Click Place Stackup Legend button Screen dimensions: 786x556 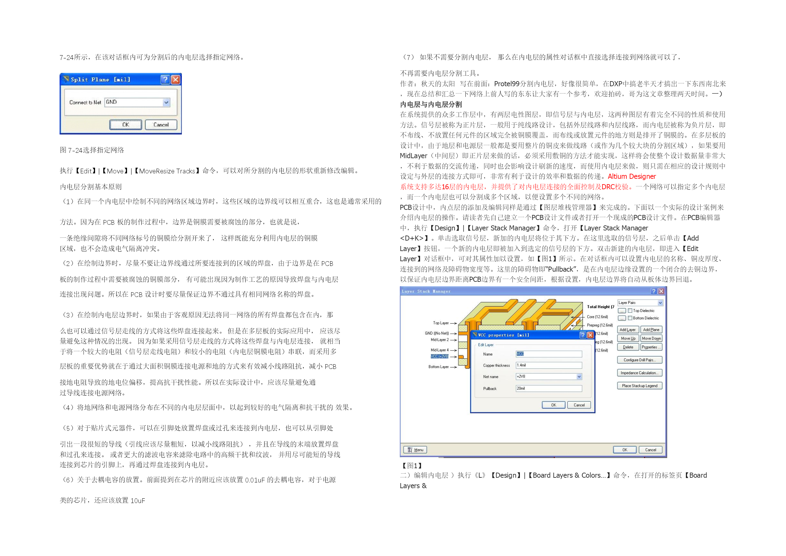tap(640, 386)
